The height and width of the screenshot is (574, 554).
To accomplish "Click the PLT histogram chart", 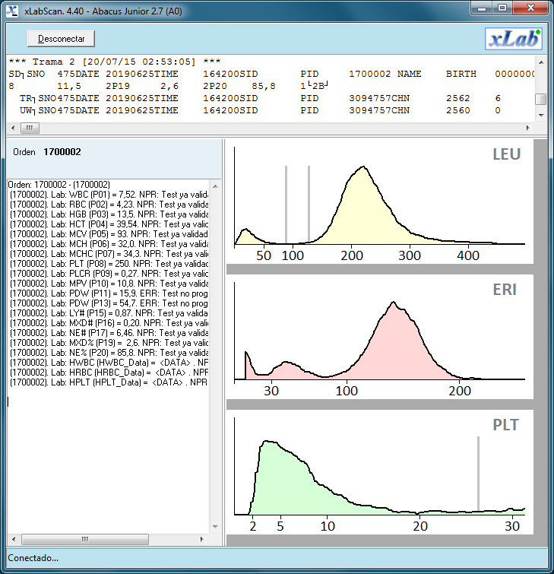I will [x=380, y=472].
